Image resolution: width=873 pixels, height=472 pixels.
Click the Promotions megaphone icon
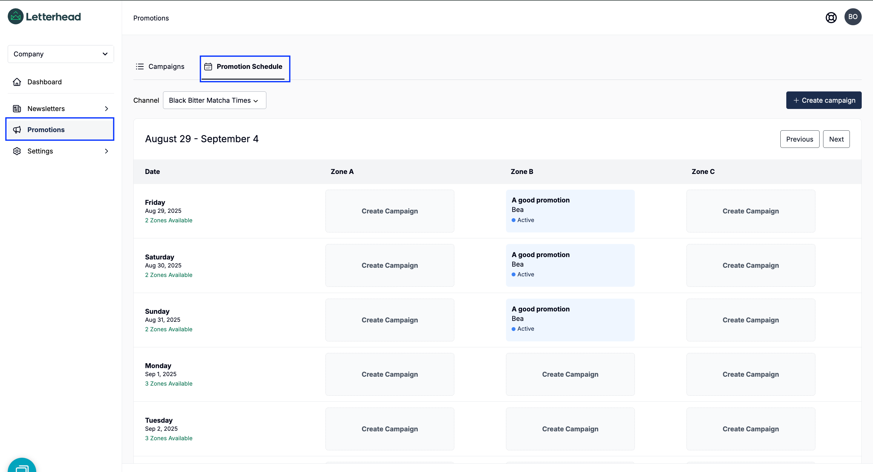click(x=17, y=130)
